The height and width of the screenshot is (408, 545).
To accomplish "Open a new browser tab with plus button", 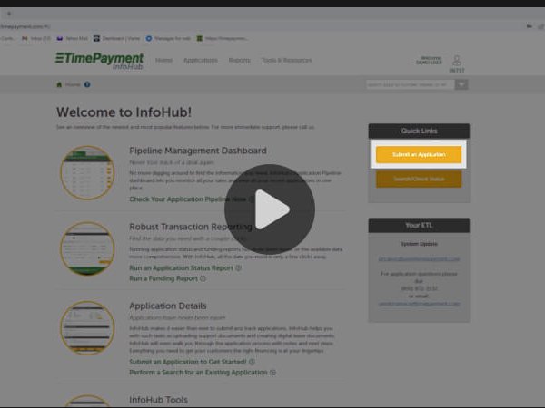I will point(9,14).
